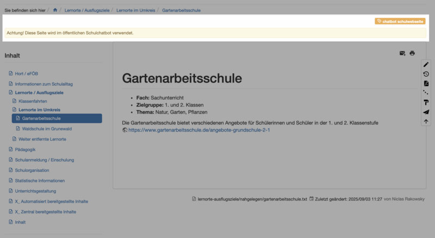435x238 pixels.
Task: Expand the Pädagogik sidebar section
Action: point(25,149)
